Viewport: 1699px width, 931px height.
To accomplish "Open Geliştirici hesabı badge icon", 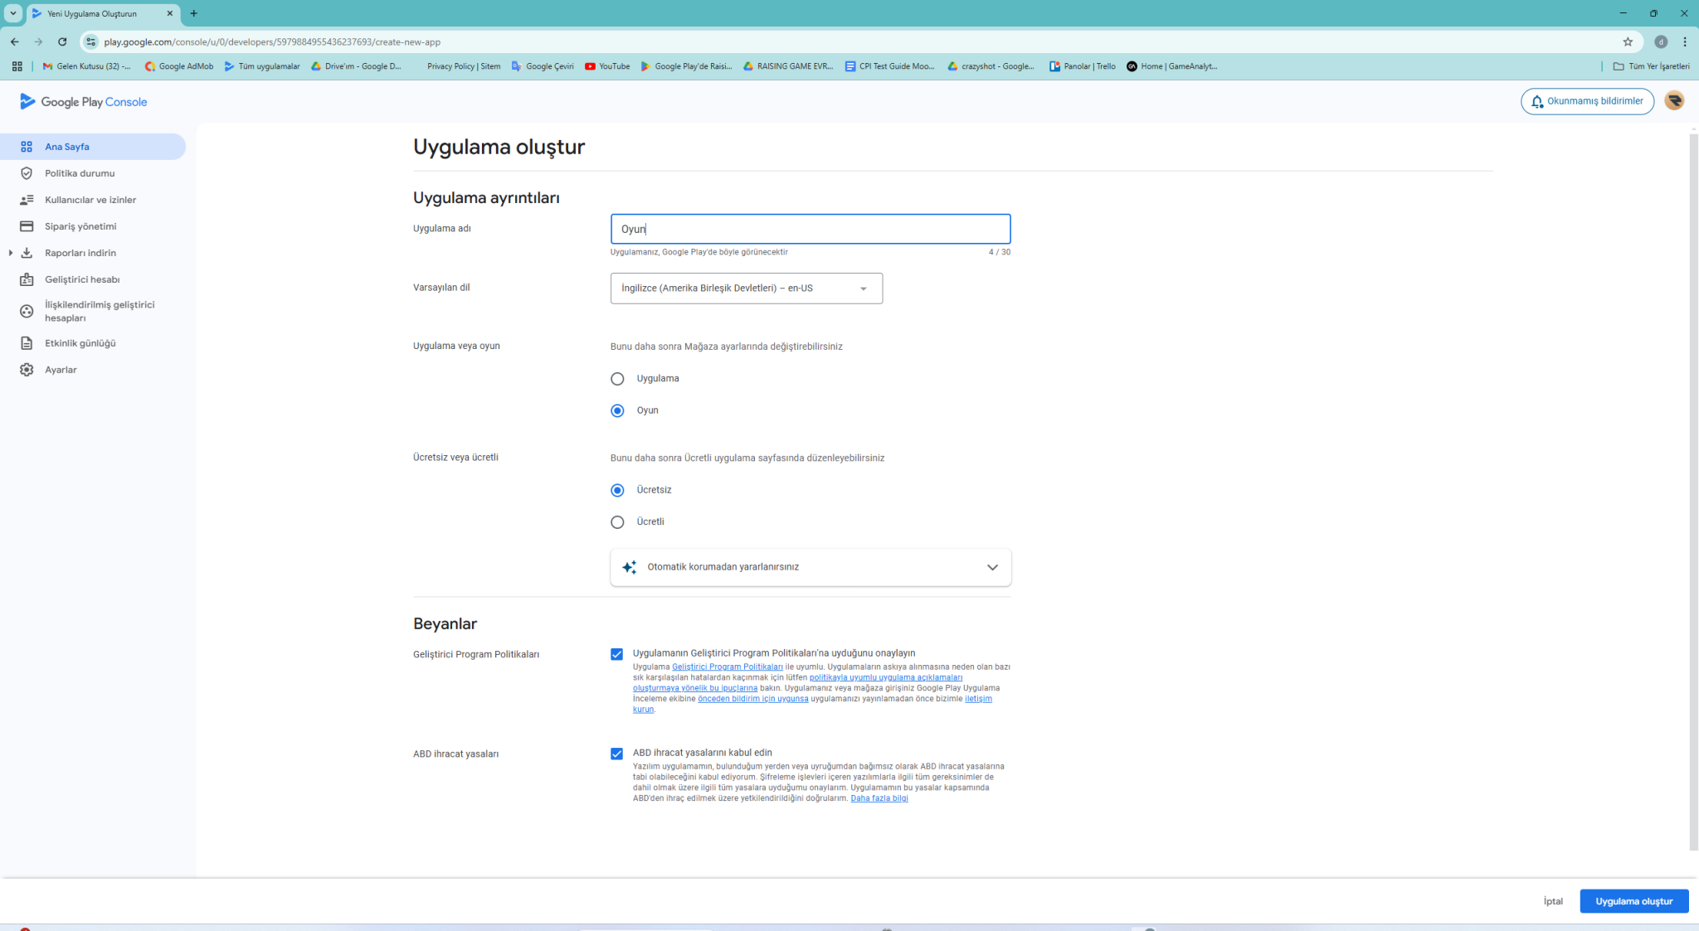I will (x=27, y=279).
